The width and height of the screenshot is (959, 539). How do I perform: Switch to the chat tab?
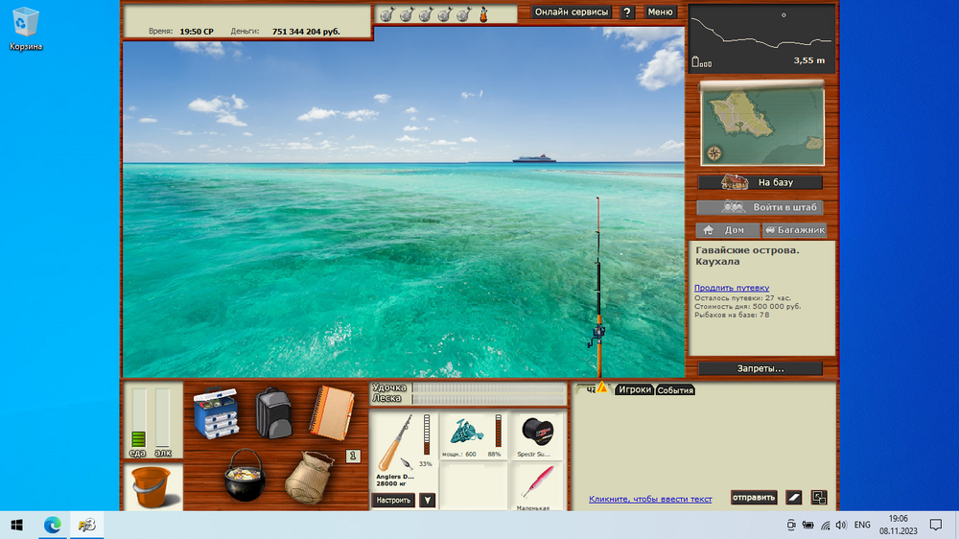pos(587,389)
